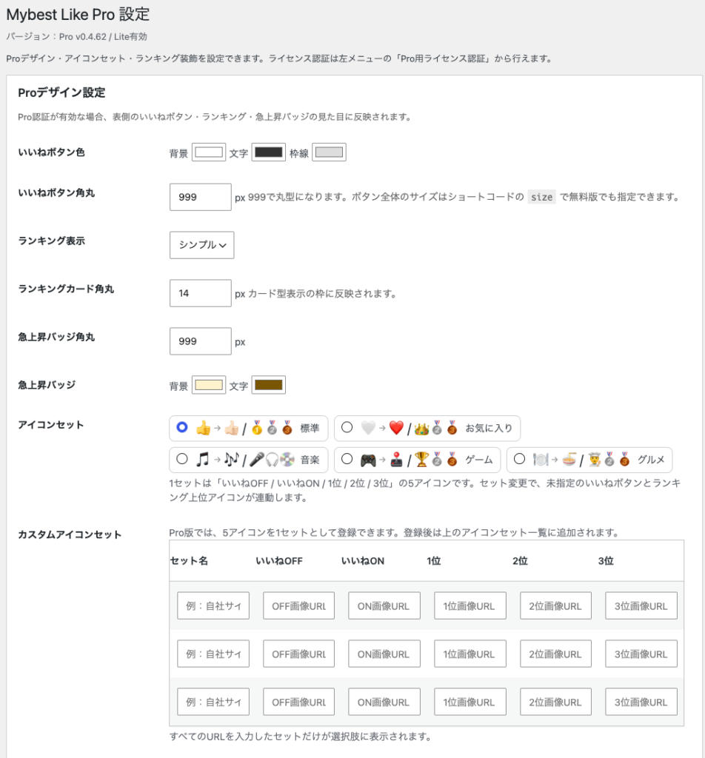Click the trophy icon in ゲーム set

(421, 459)
